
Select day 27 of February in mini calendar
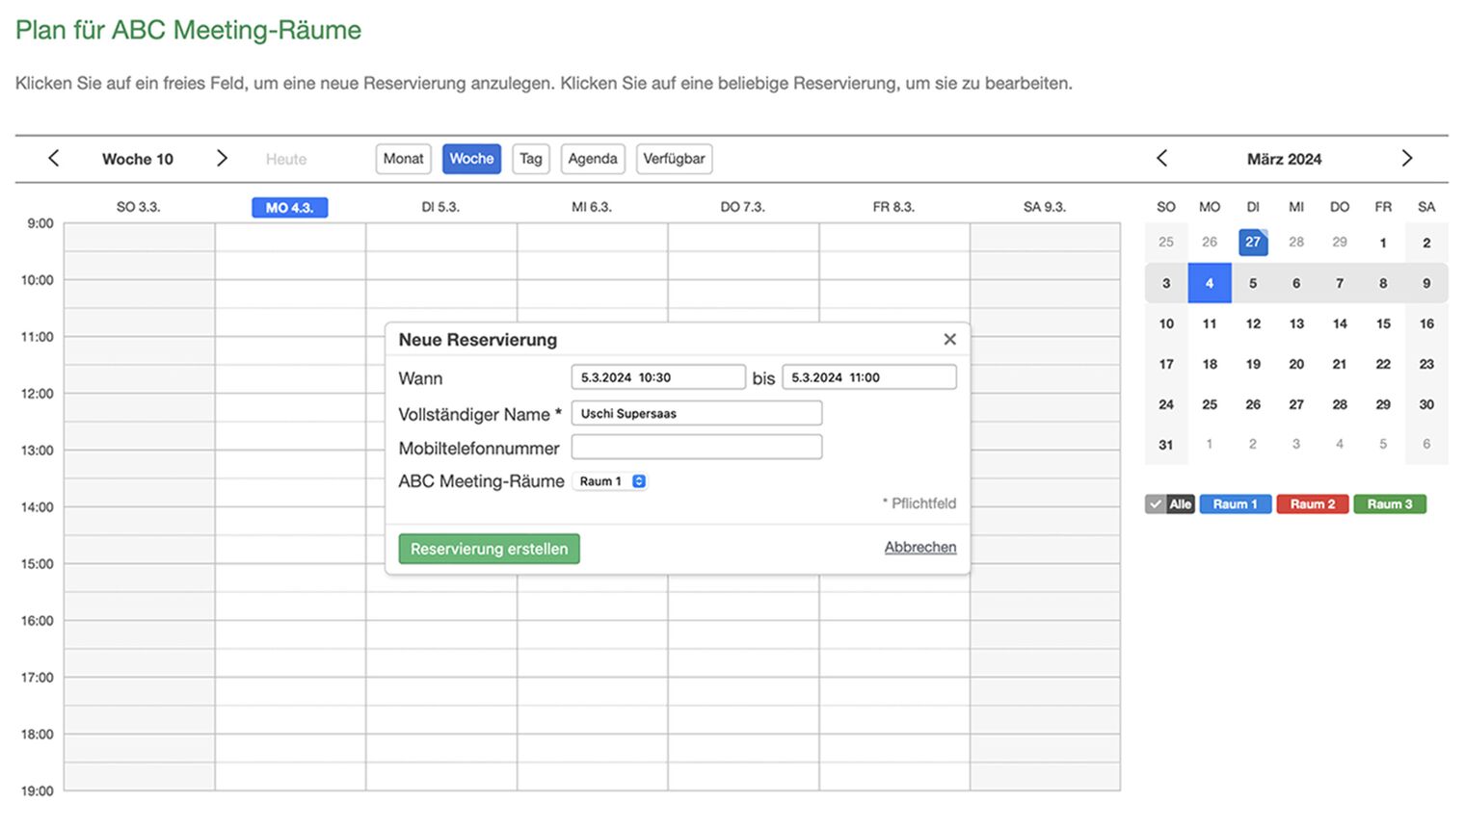coord(1253,242)
